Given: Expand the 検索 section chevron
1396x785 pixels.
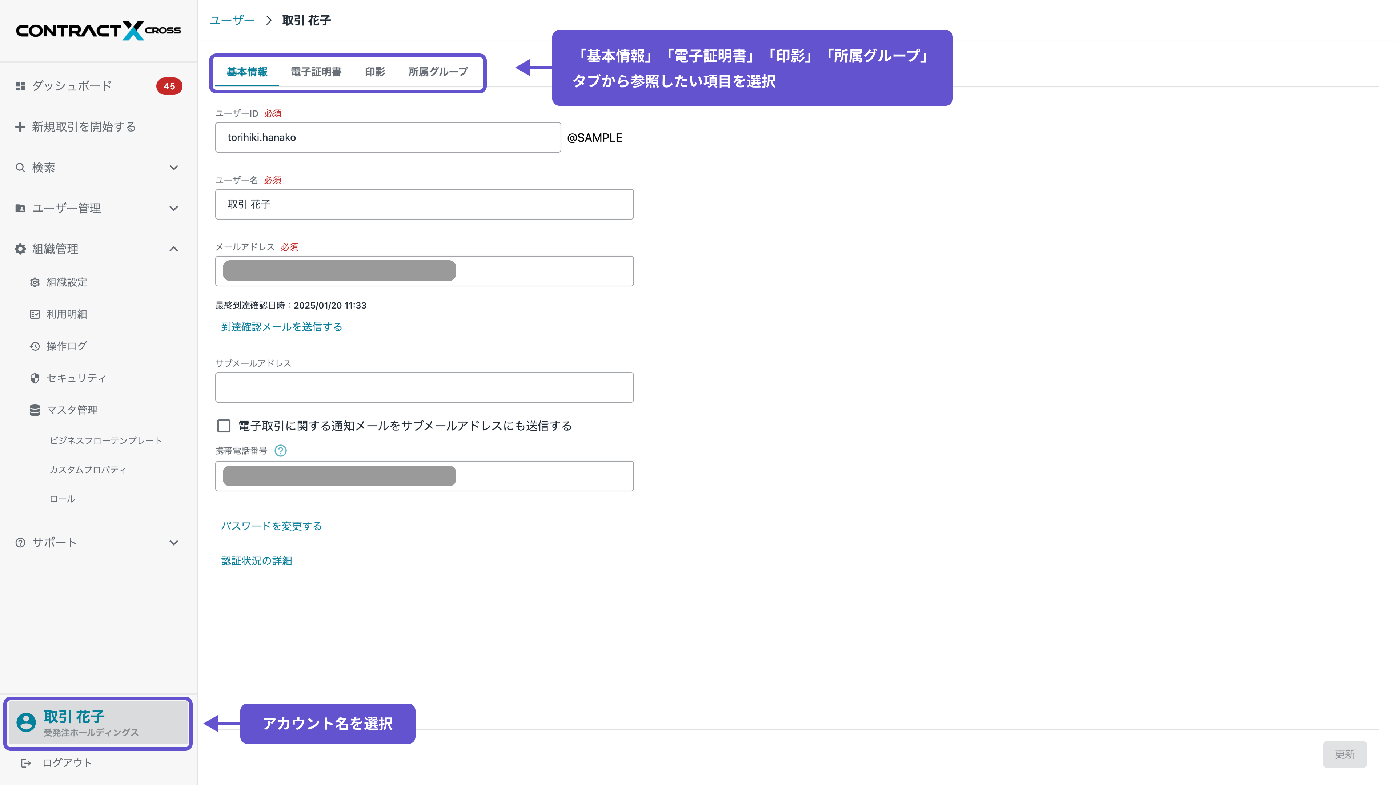Looking at the screenshot, I should tap(173, 167).
